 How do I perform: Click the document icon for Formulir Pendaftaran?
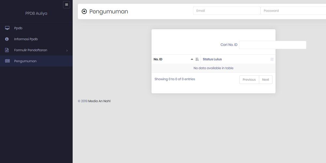click(7, 50)
